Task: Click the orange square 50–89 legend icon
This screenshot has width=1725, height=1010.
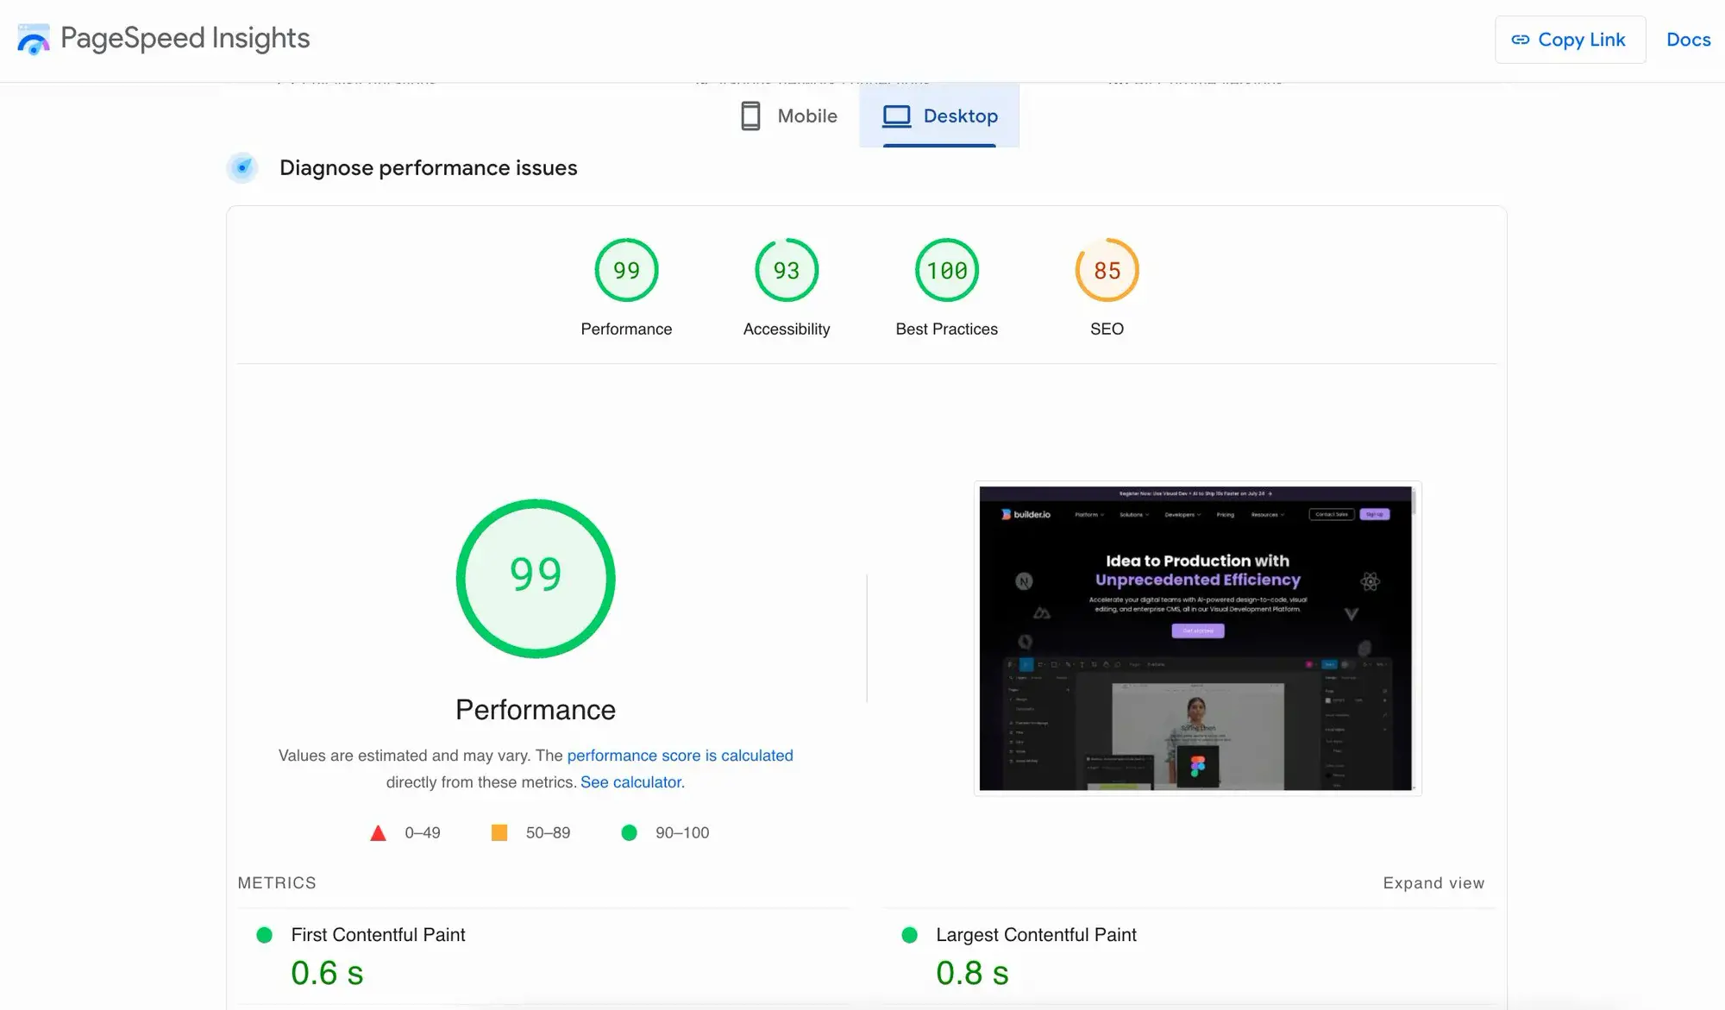Action: pyautogui.click(x=499, y=832)
